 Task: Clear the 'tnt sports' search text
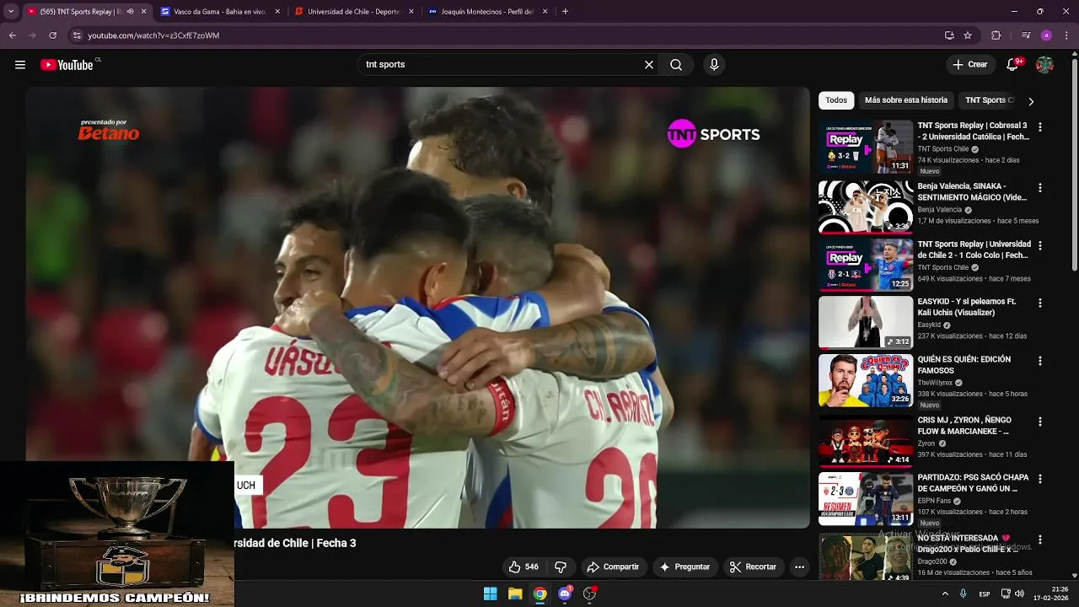coord(649,65)
